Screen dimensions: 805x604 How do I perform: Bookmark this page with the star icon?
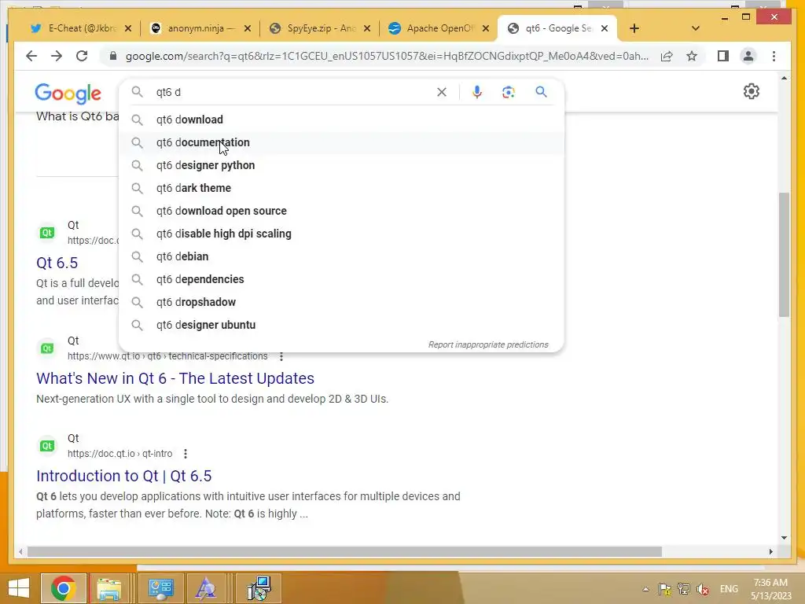click(x=692, y=56)
